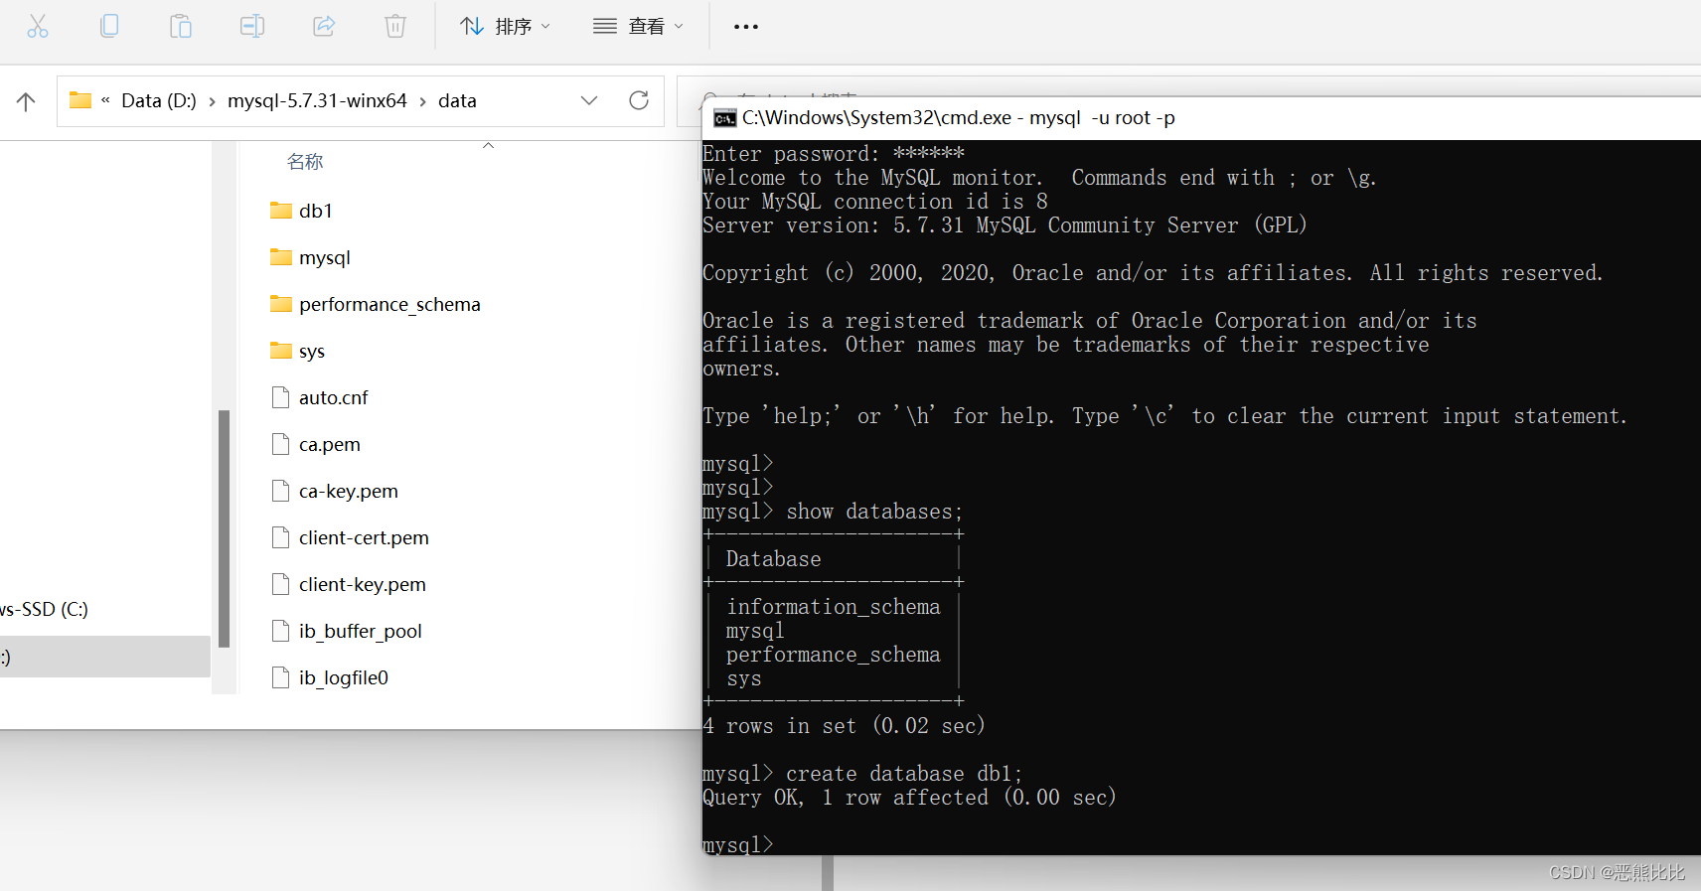Screen dimensions: 1701x891
Task: Expand chevron after mysql-5.7.31-winx64 breadcrumb
Action: pos(422,101)
